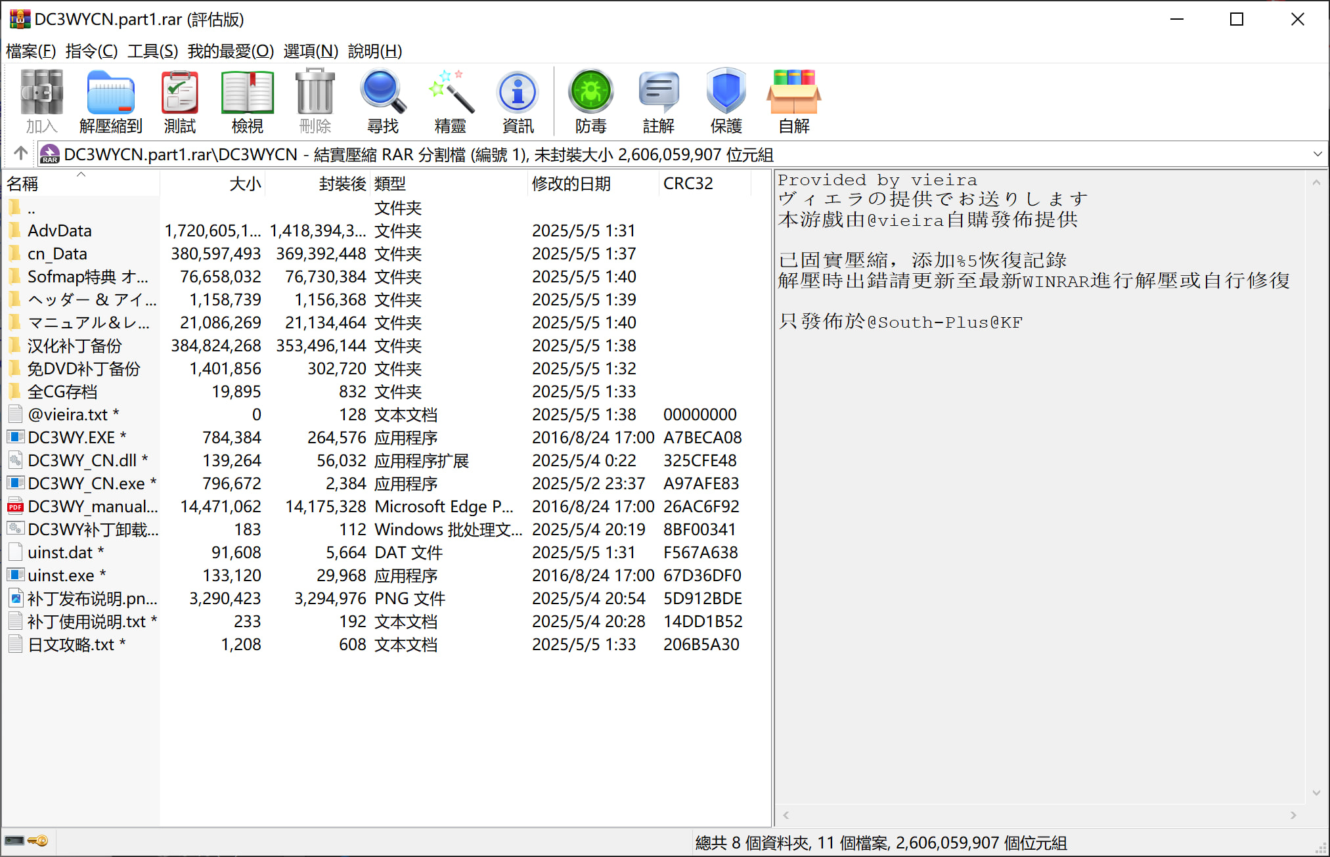1330x857 pixels.
Task: Click the "Provided by vieira" comment line
Action: point(877,179)
